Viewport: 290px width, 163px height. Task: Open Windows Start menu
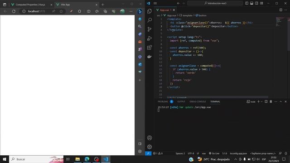pos(5,159)
